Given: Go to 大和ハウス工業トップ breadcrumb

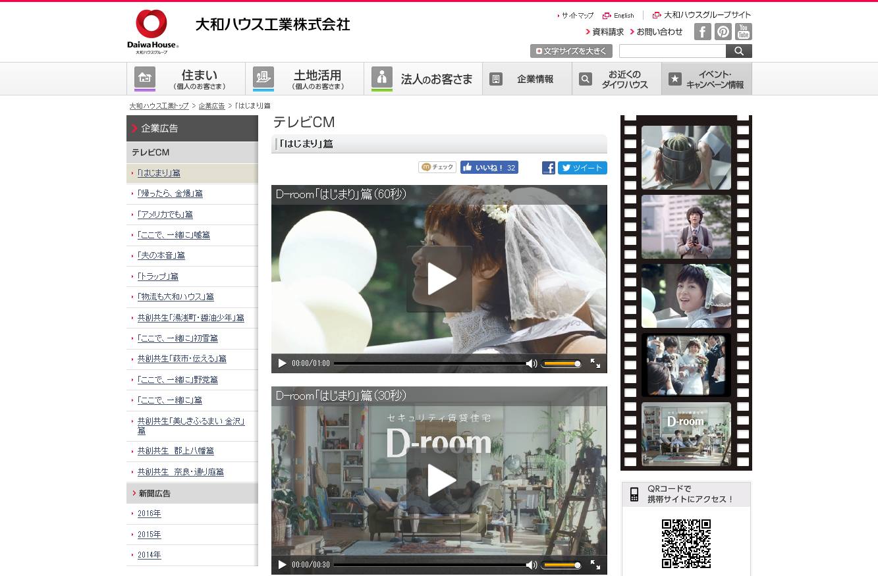Looking at the screenshot, I should click(159, 106).
